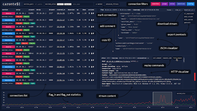Open the pcaps tab
Viewport: 197px width, 111px height.
(165, 4)
